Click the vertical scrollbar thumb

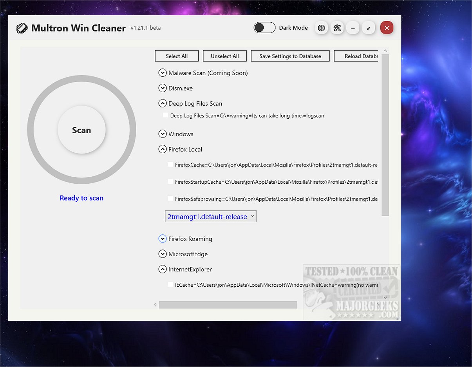[x=385, y=135]
